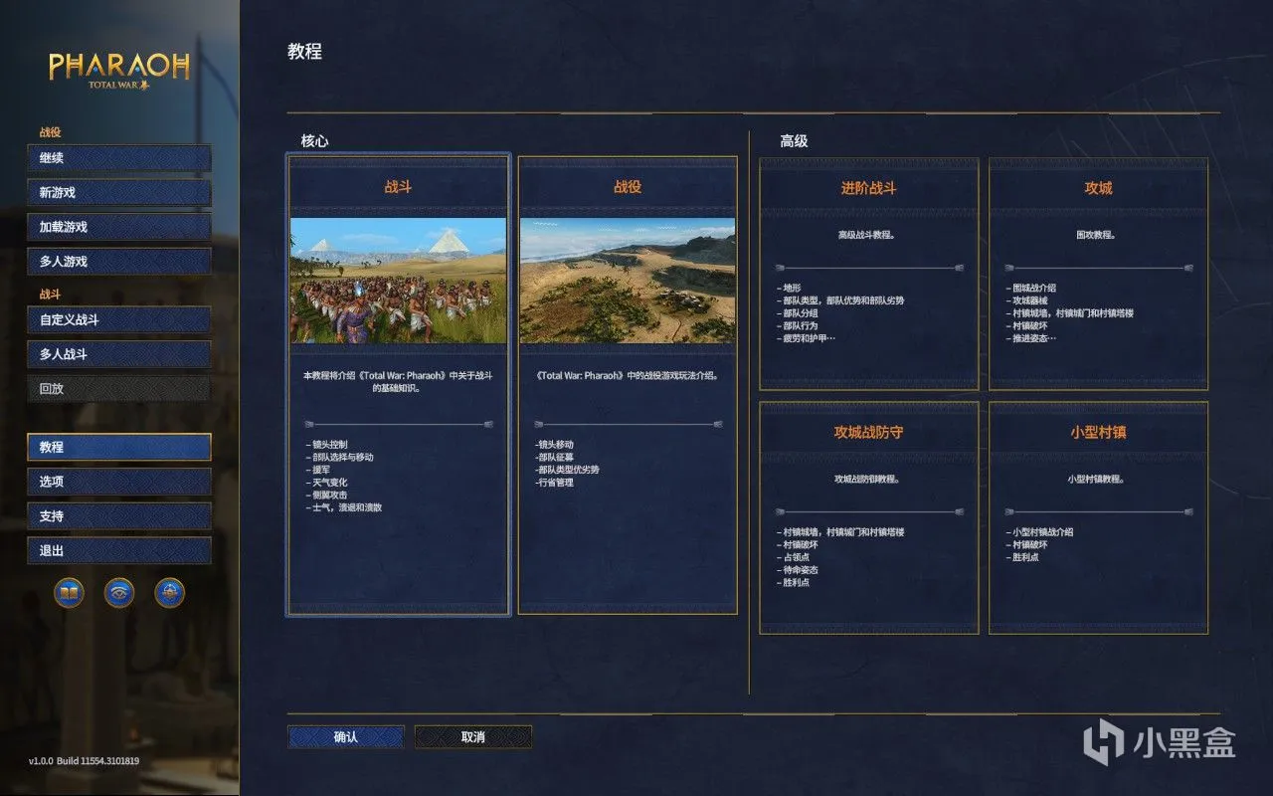This screenshot has height=796, width=1273.
Task: Open the book icon at sidebar bottom
Action: point(69,593)
